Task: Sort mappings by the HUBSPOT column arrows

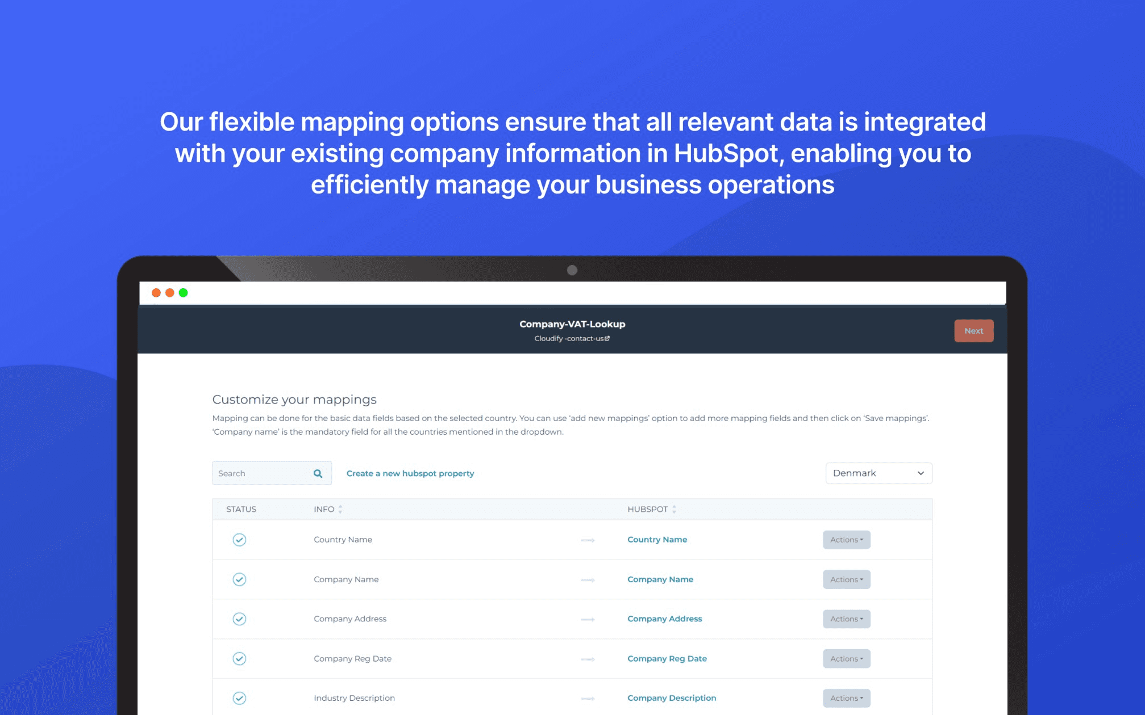Action: [674, 509]
